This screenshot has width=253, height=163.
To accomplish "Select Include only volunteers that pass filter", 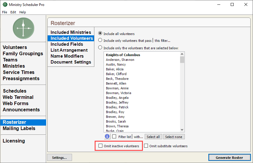I will pos(100,40).
